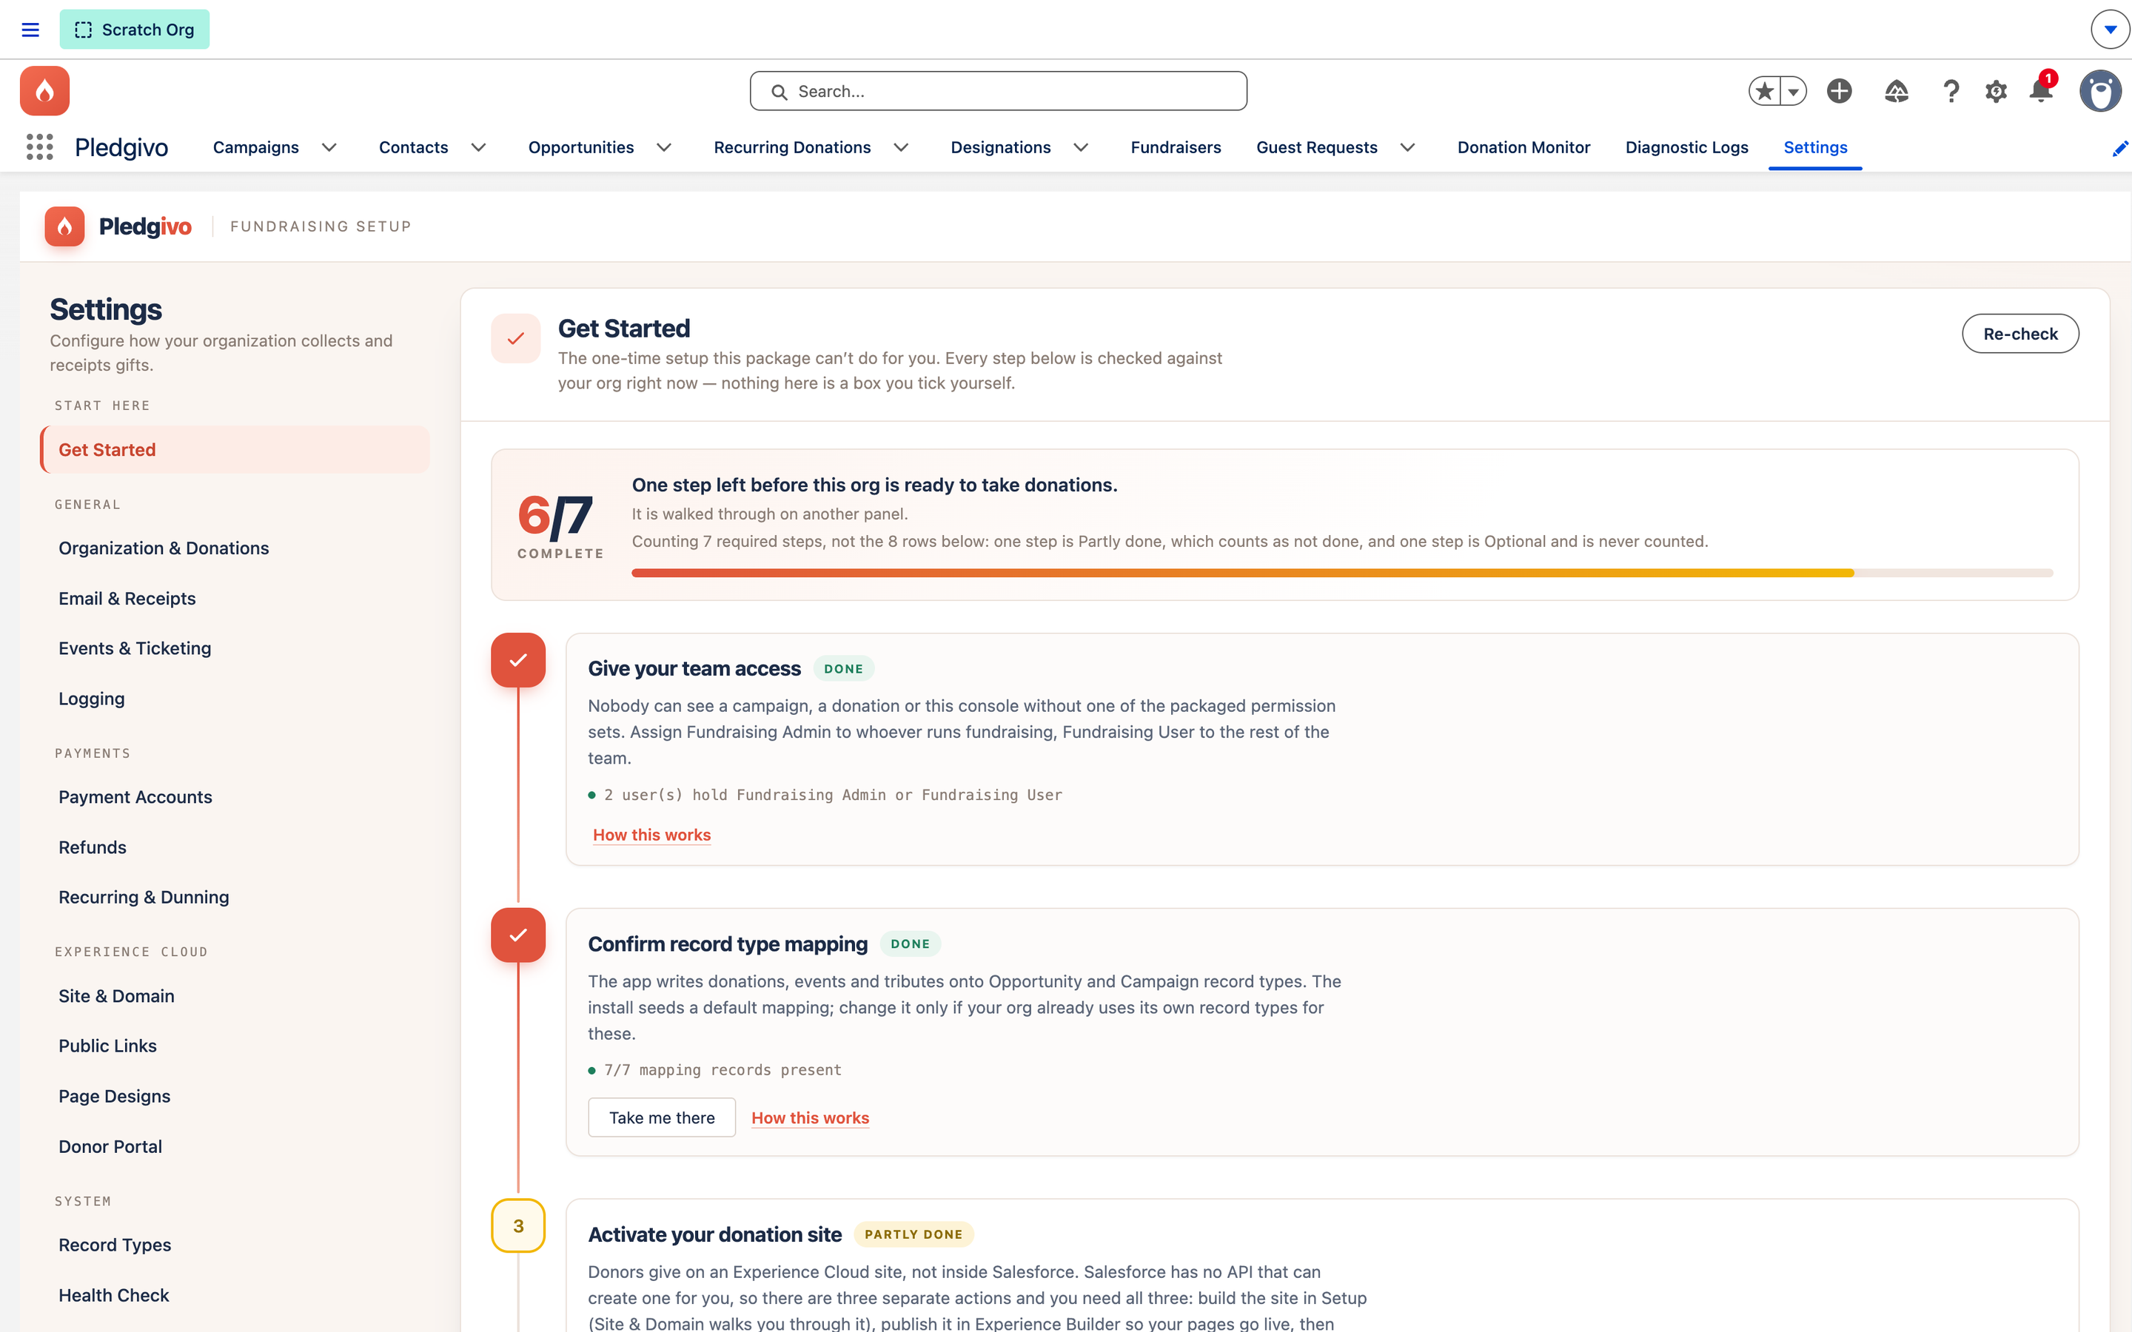Expand the Guest Requests chevron
Image resolution: width=2132 pixels, height=1332 pixels.
point(1408,147)
